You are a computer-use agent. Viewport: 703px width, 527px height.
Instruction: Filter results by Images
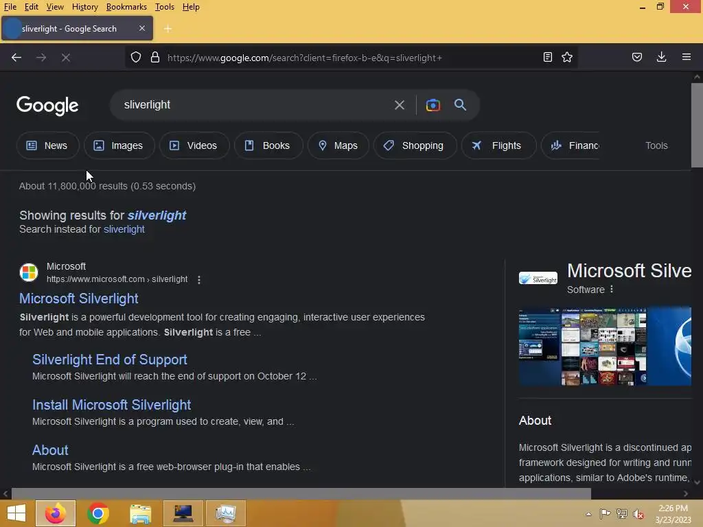click(119, 145)
